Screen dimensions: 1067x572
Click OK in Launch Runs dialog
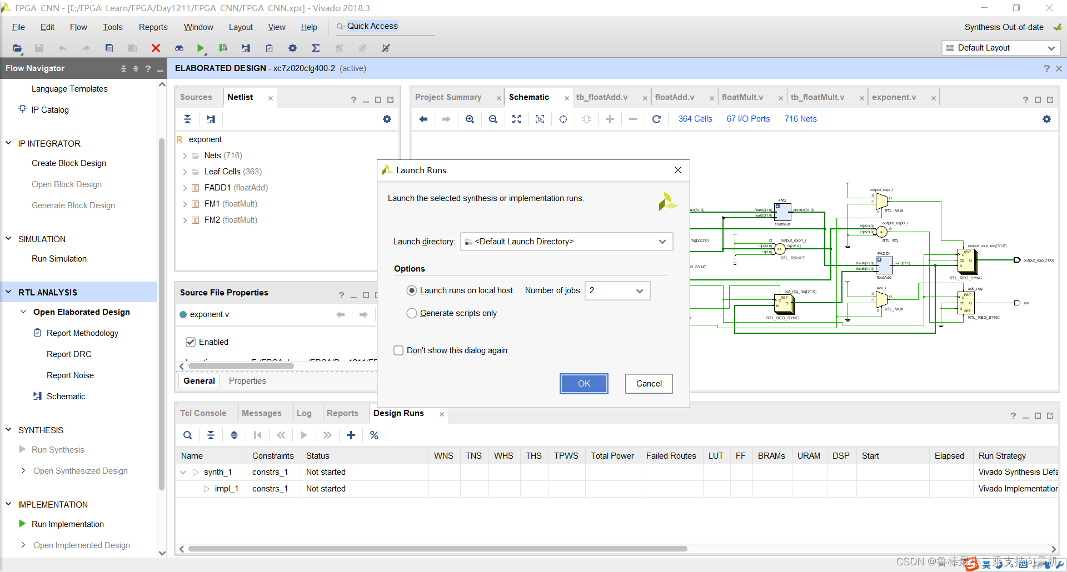tap(584, 384)
